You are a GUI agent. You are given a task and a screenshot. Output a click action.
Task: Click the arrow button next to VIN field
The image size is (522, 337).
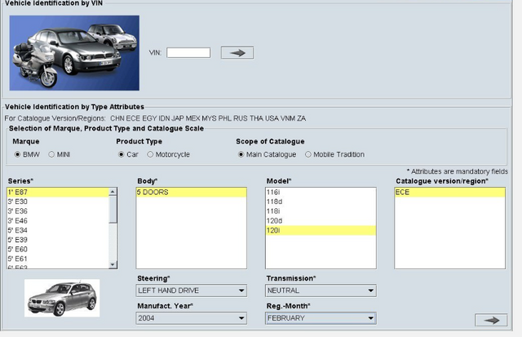[237, 52]
